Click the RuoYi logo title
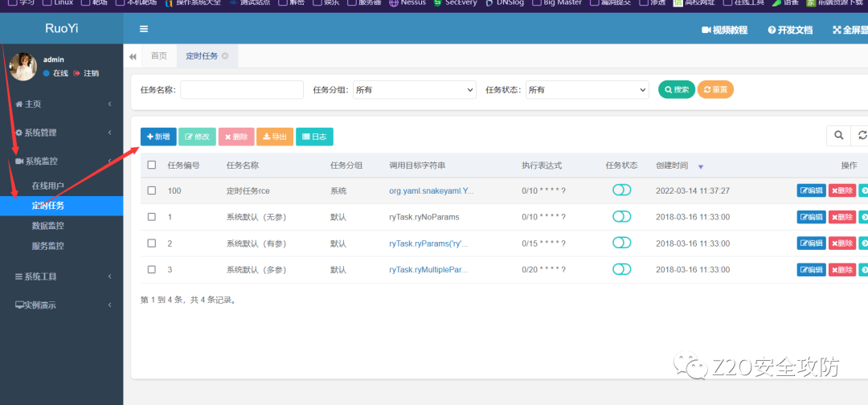 pos(61,29)
